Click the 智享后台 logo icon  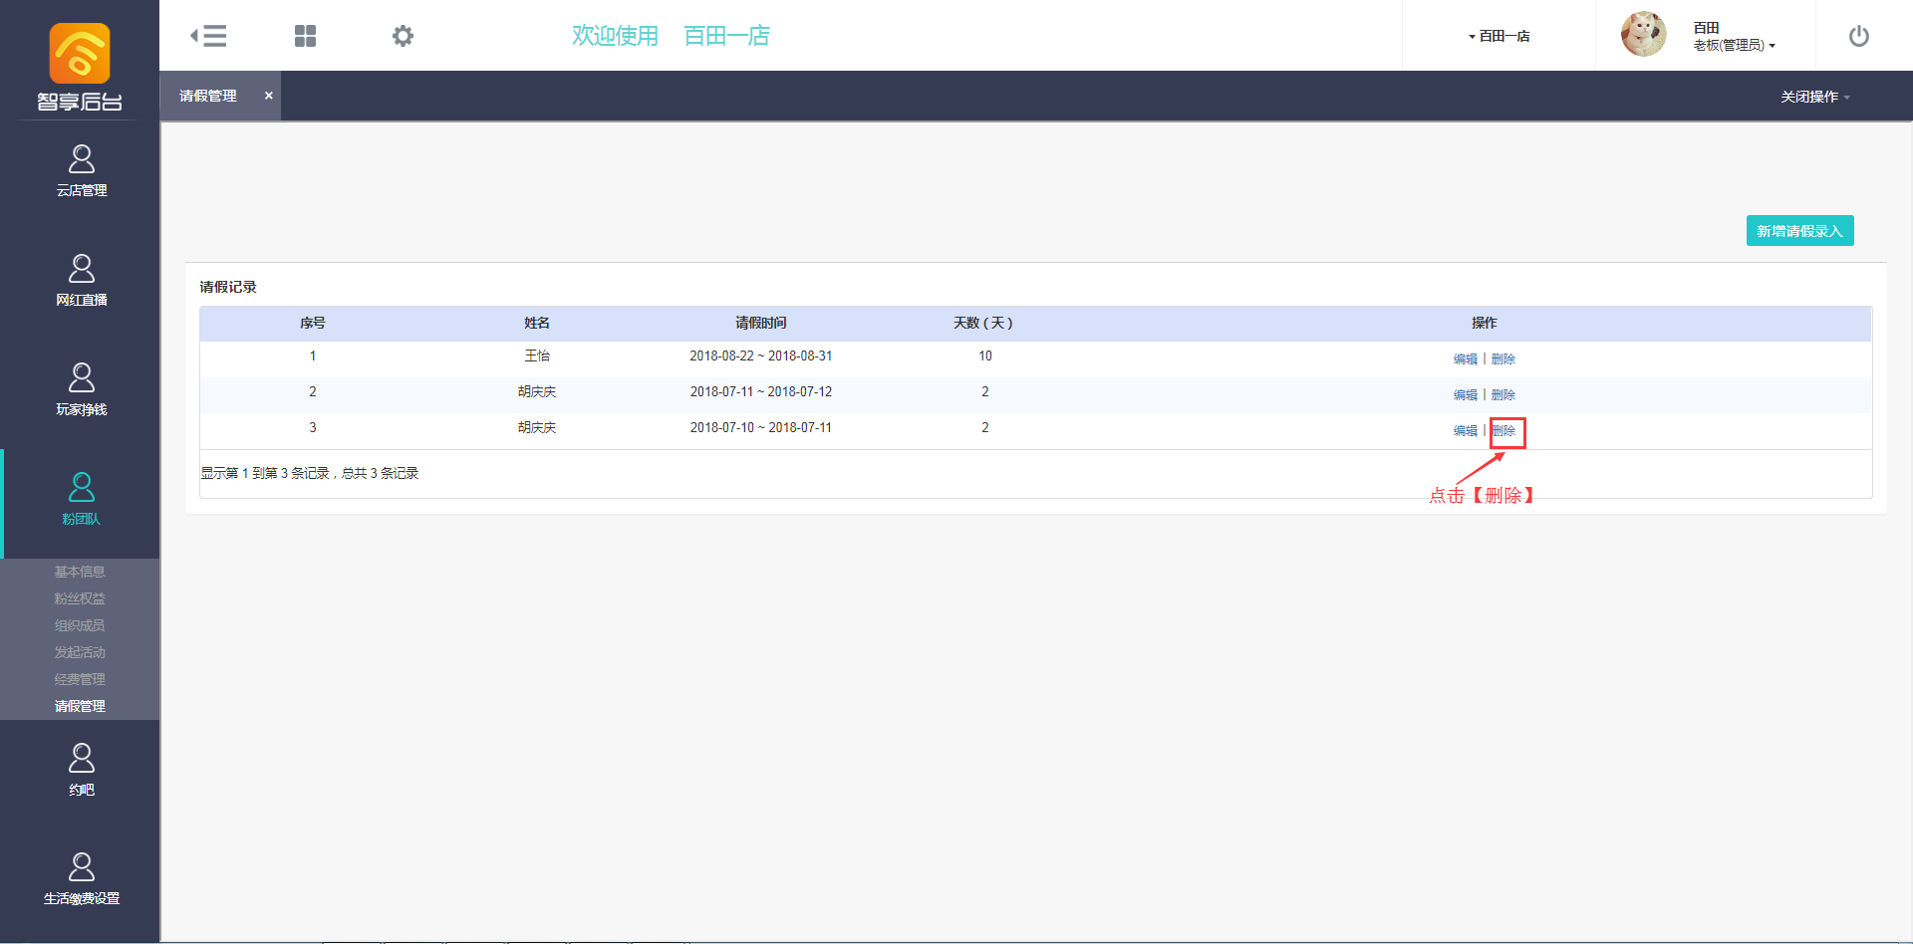pos(80,54)
